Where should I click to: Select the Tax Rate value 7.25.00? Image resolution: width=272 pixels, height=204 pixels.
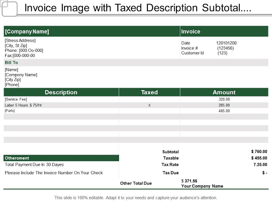pos(260,164)
